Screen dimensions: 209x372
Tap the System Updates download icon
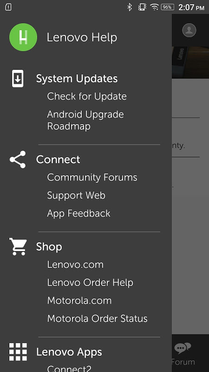pyautogui.click(x=18, y=78)
